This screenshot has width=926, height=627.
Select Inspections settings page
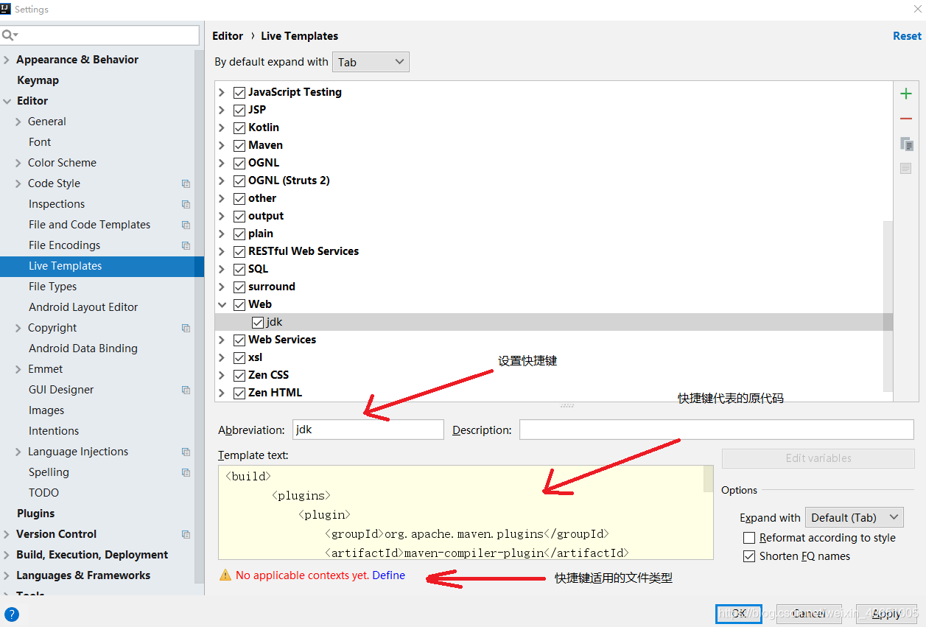point(57,204)
